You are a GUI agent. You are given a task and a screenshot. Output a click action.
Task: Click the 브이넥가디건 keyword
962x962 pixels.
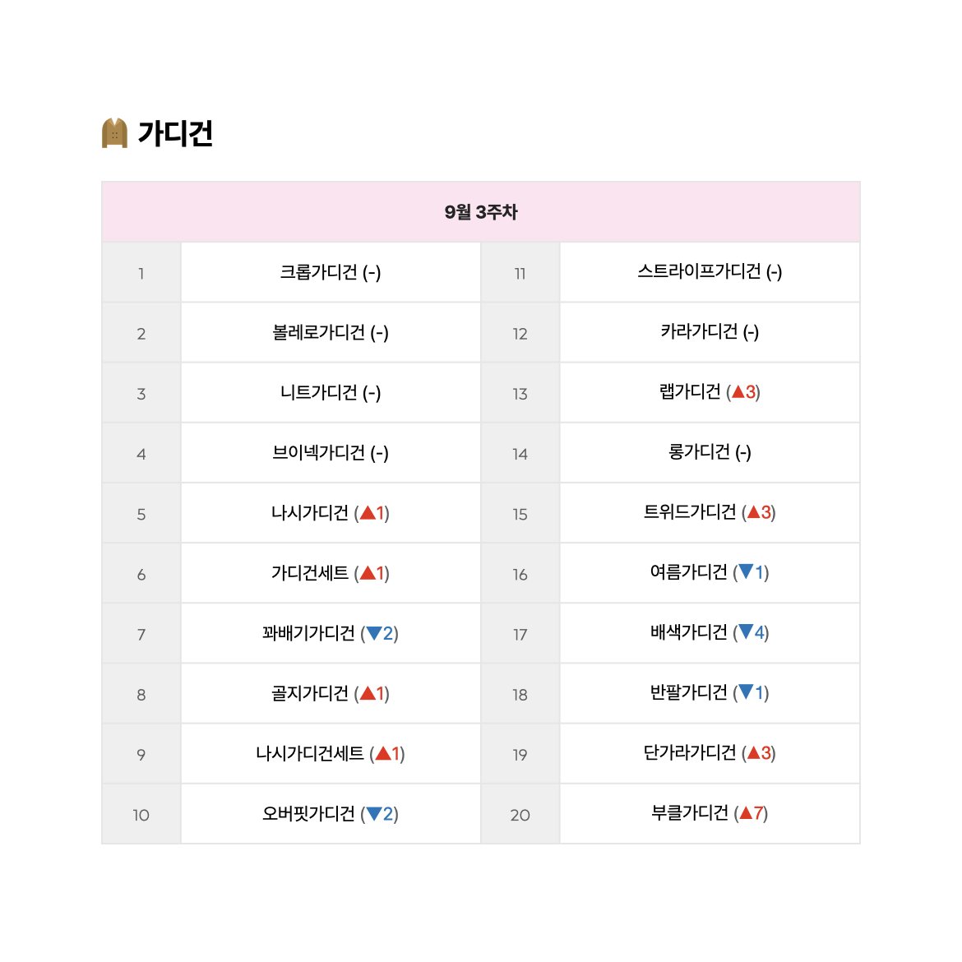click(x=318, y=452)
